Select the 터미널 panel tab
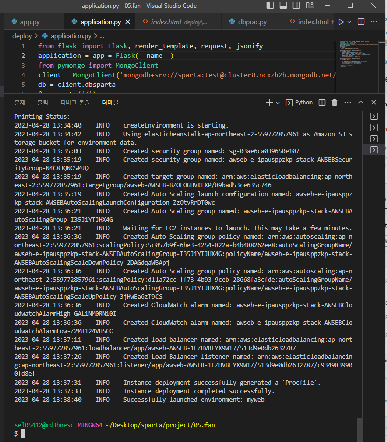This screenshot has width=387, height=442. [110, 103]
